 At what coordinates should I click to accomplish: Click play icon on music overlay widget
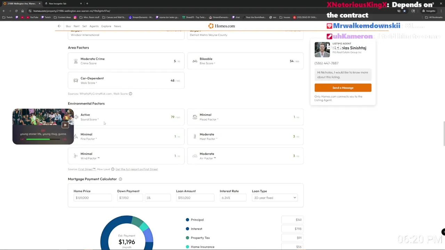(65, 125)
